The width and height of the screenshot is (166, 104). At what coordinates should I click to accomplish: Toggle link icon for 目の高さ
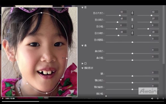[x=132, y=20]
